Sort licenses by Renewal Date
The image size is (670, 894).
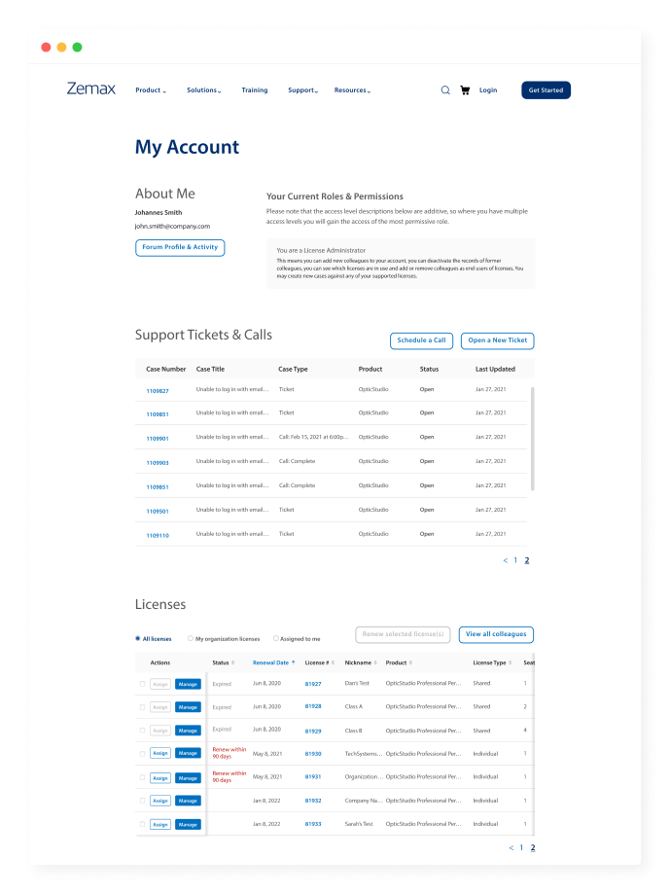pos(273,662)
